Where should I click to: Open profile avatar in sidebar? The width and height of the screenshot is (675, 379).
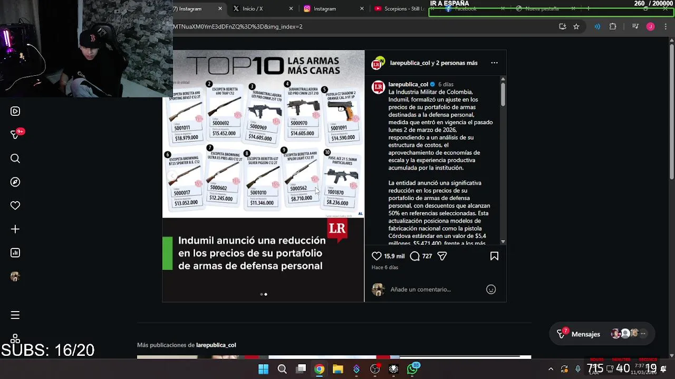point(15,276)
